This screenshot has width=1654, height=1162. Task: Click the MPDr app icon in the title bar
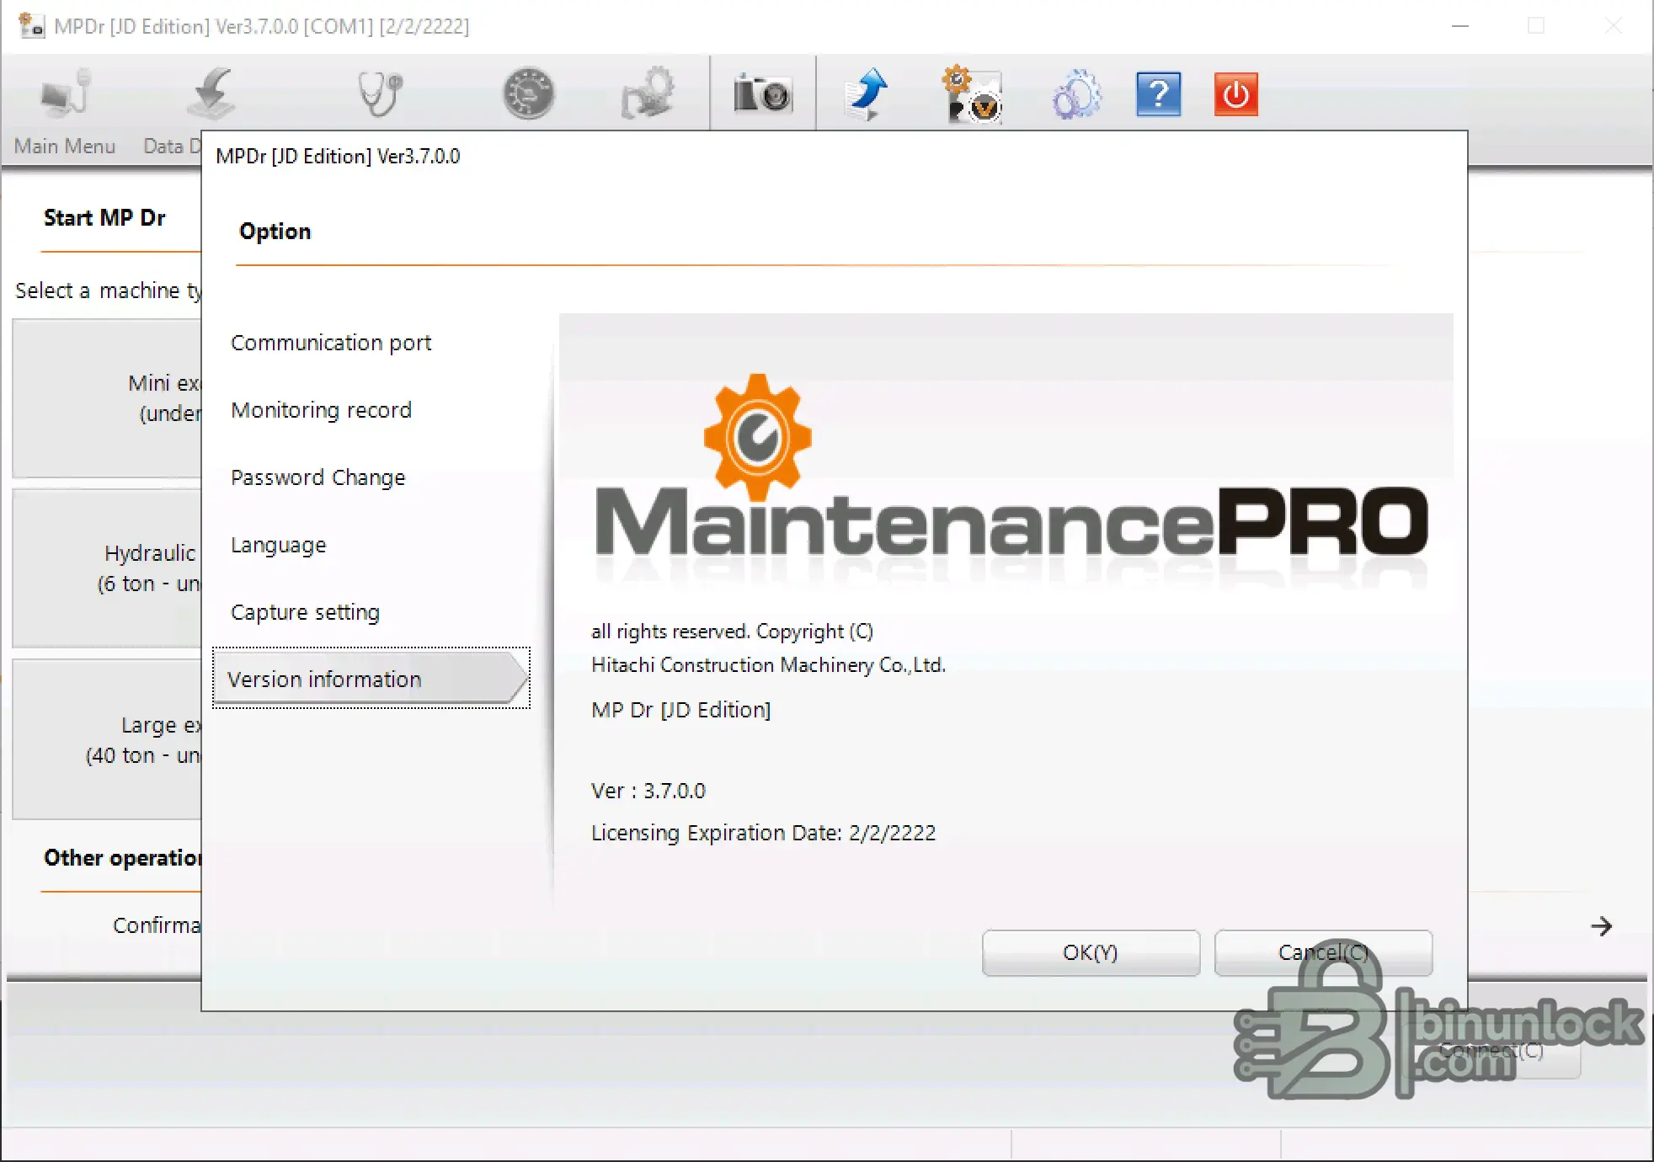(x=31, y=26)
